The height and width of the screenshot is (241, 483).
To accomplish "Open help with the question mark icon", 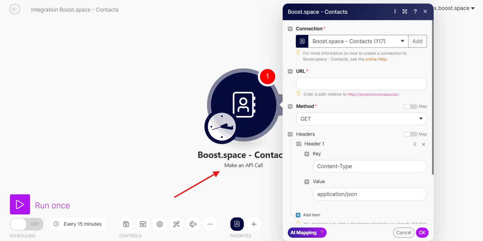I will point(415,11).
